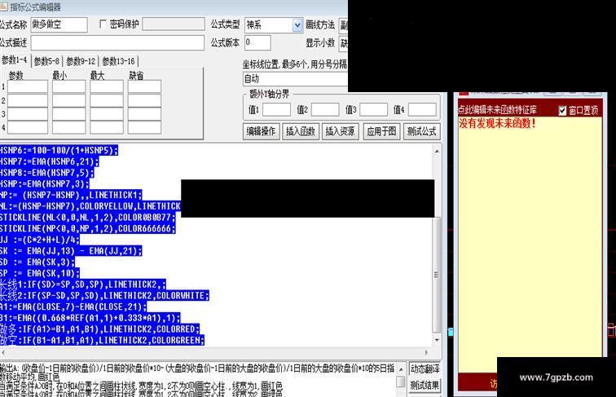Click code line JJ :=(C*2+H+L)/4;
The height and width of the screenshot is (397, 616).
40,240
